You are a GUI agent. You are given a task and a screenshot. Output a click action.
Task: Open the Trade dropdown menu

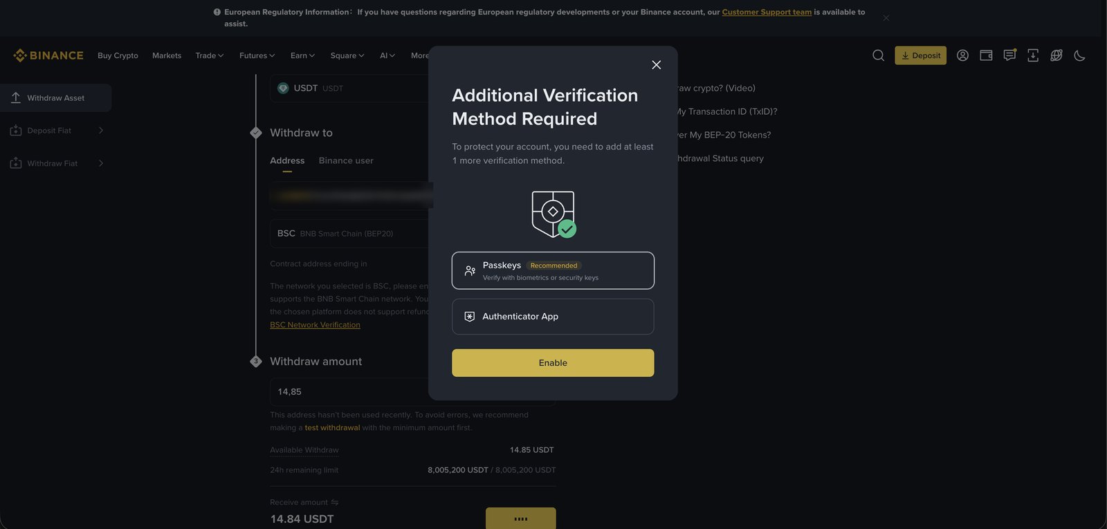210,55
